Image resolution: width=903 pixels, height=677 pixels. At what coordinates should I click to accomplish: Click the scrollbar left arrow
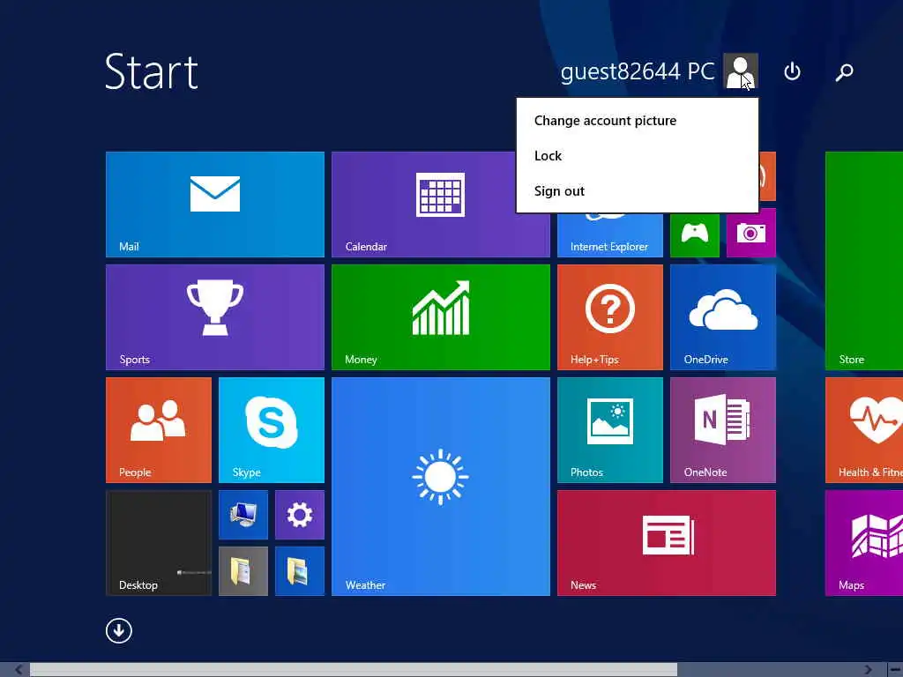pyautogui.click(x=19, y=670)
